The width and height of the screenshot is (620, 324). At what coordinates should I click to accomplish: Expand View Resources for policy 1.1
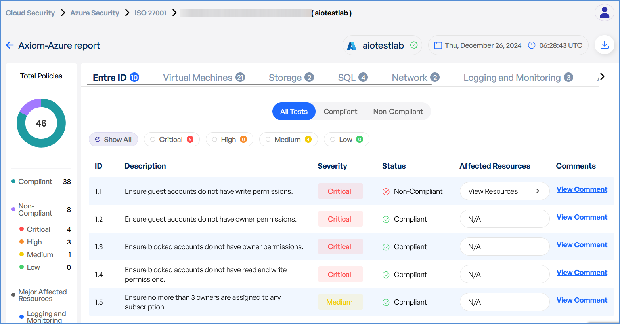pyautogui.click(x=504, y=191)
